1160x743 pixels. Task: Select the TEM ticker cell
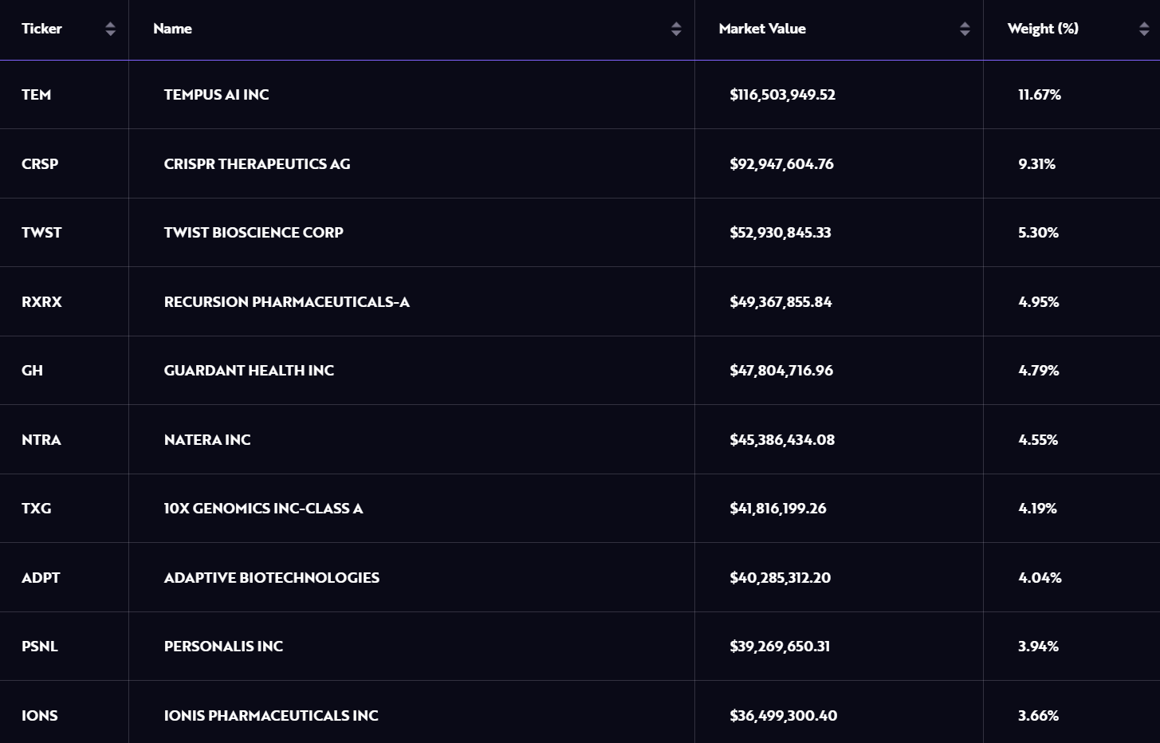tap(36, 95)
